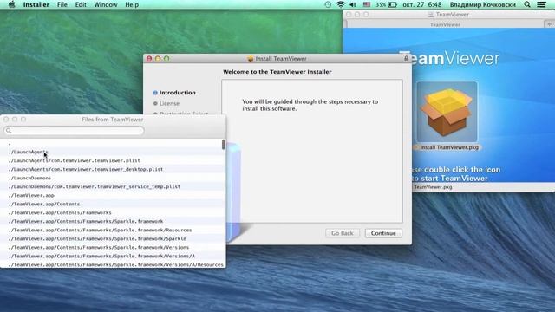The image size is (555, 312).
Task: Click the Time Machine icon in menu bar
Action: [328, 4]
